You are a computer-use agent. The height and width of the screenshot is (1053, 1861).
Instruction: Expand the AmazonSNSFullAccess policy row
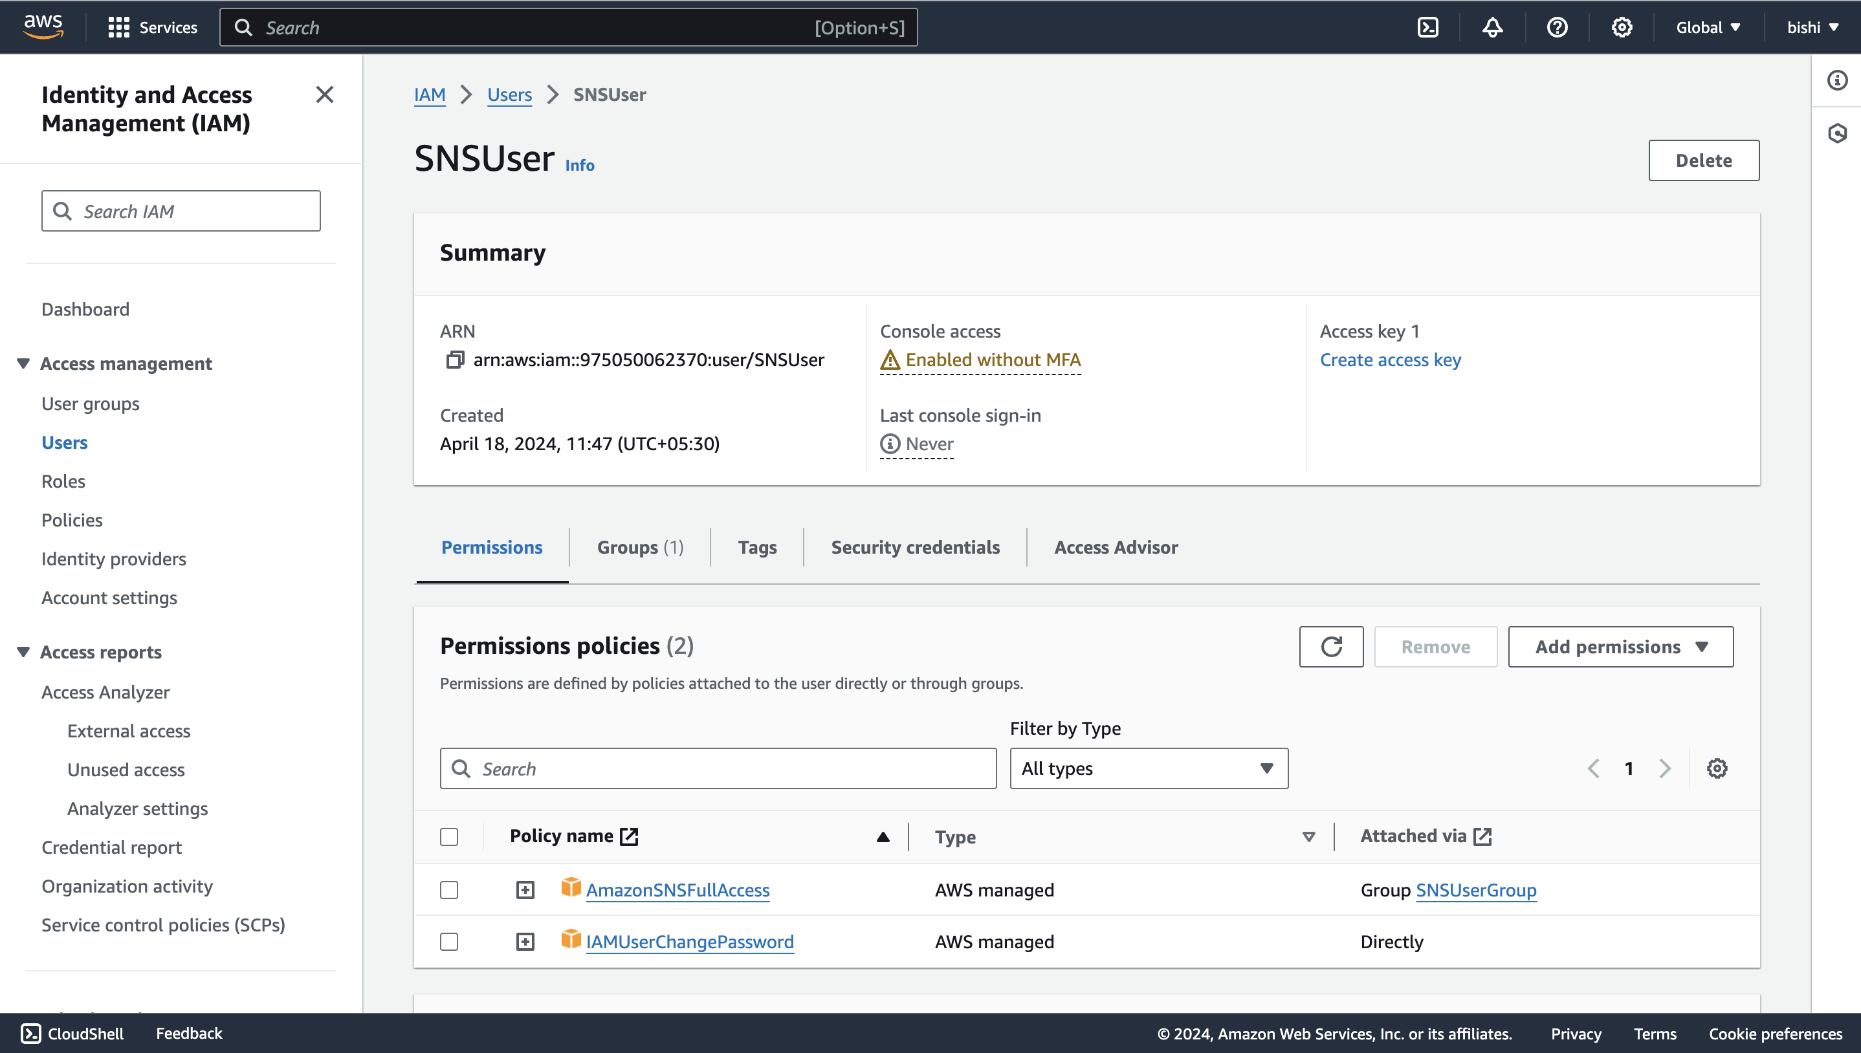click(x=525, y=889)
